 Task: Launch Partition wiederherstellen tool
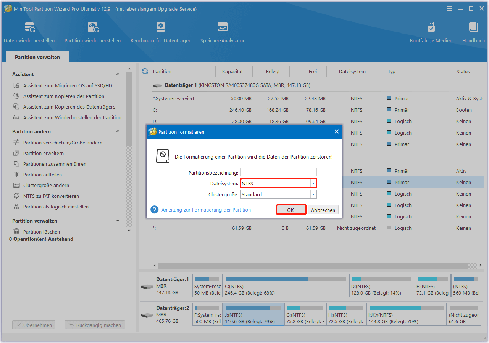pos(93,32)
